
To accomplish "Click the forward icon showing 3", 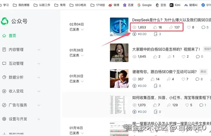I will click(x=156, y=34).
